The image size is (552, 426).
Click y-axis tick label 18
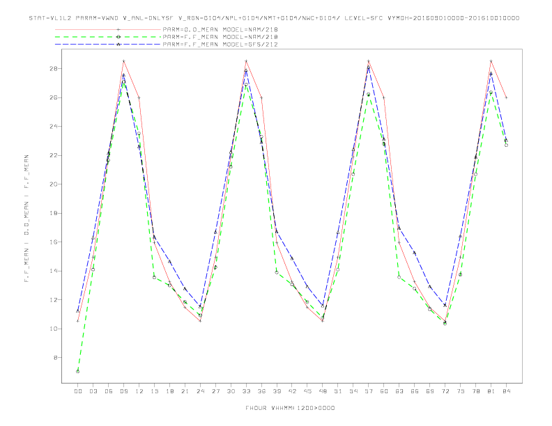53,214
